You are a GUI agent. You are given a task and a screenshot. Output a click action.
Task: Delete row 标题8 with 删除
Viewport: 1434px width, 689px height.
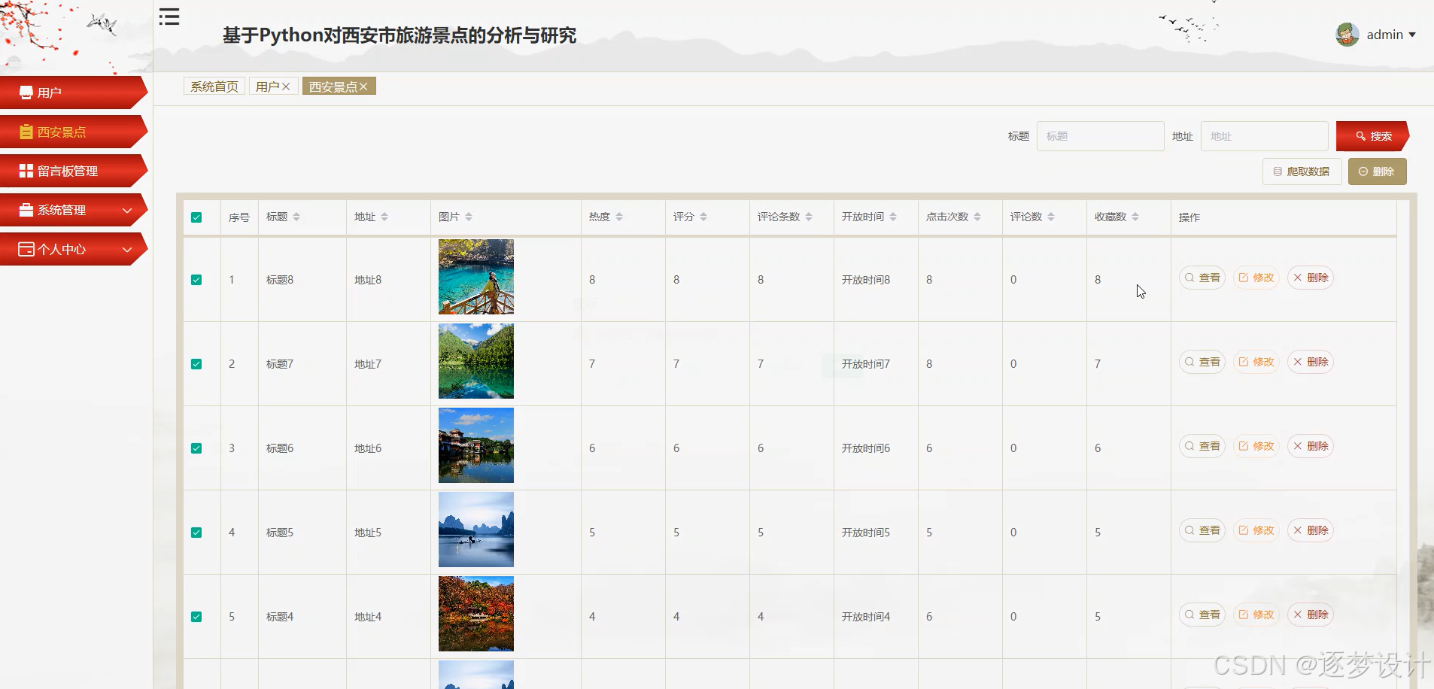tap(1311, 278)
